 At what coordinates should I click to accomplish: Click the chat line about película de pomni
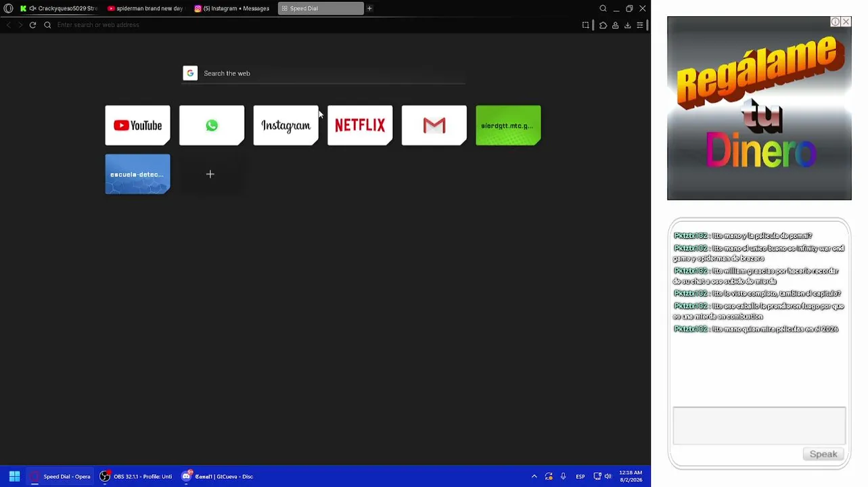point(742,235)
